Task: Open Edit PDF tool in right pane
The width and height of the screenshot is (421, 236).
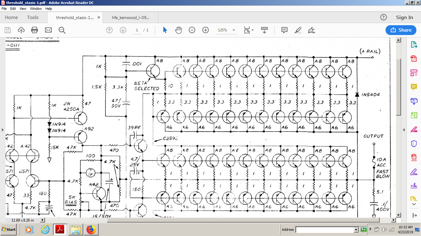Action: (414, 73)
